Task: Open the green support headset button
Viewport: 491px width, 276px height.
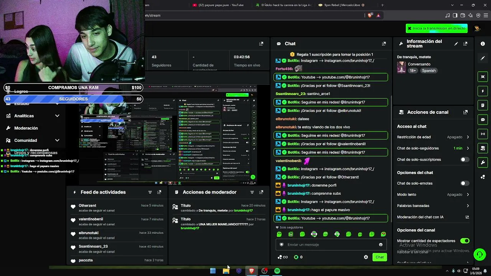Action: coord(479,254)
